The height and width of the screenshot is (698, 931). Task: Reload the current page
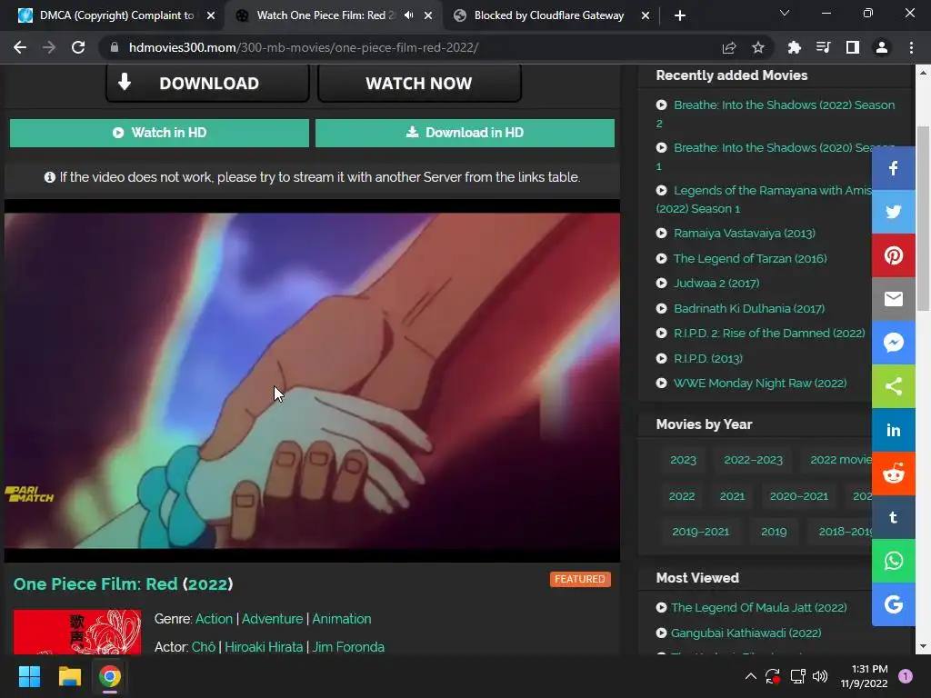tap(78, 47)
